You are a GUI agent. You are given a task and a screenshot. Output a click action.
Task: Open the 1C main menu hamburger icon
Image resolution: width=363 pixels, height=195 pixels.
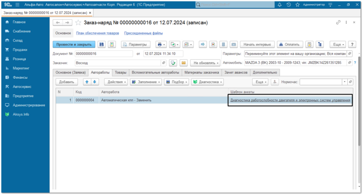point(18,4)
